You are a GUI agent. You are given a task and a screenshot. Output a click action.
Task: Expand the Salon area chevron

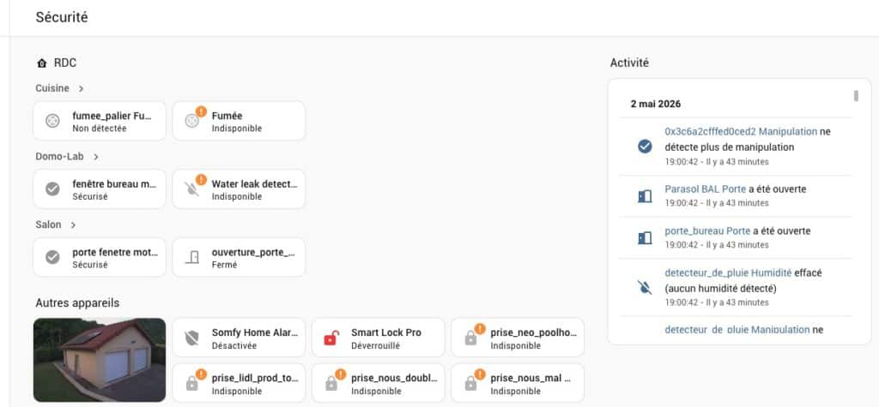[73, 225]
